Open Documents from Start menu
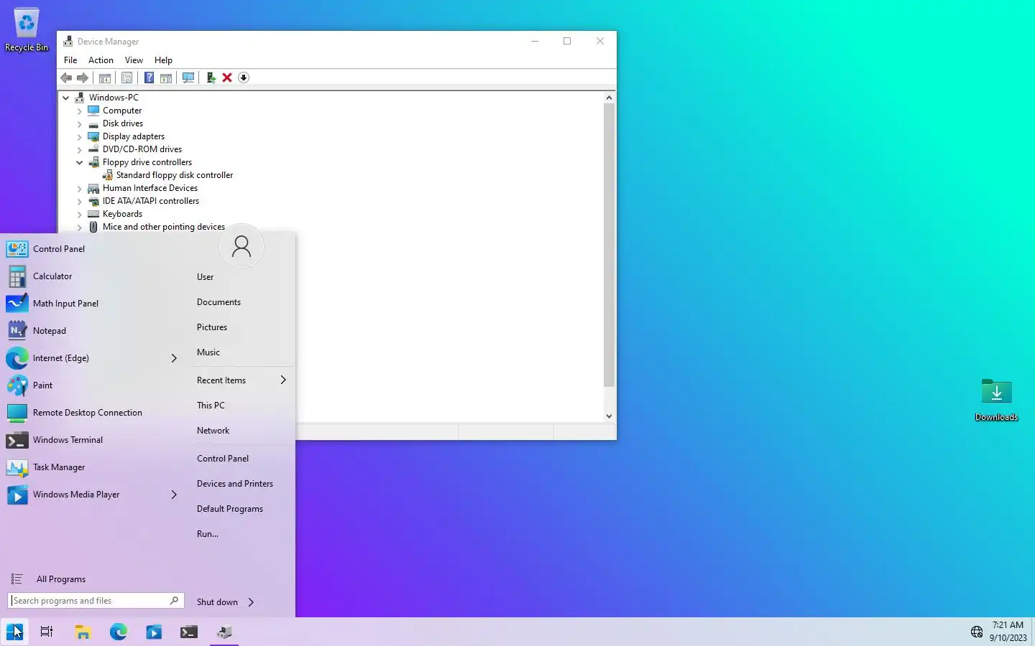 click(x=218, y=302)
